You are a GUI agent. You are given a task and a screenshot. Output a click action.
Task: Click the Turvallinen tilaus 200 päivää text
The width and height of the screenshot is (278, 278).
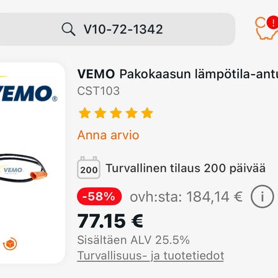(185, 168)
